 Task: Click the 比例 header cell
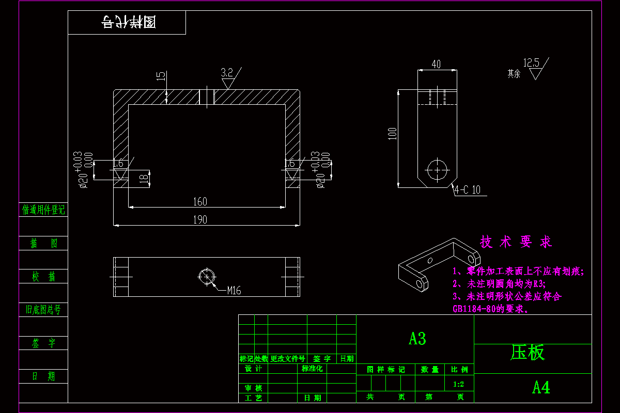pos(459,370)
